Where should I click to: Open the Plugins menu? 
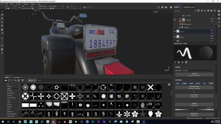pyautogui.click(x=33, y=4)
